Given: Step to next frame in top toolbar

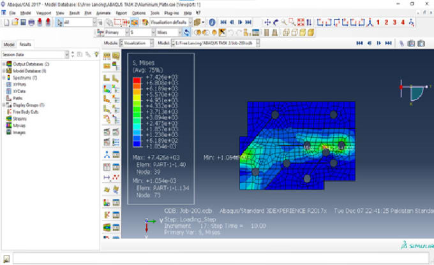Looking at the screenshot, I should click(240, 22).
